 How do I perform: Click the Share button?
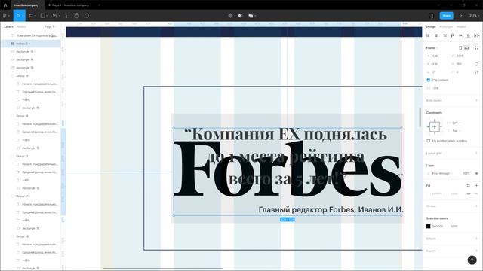pos(446,15)
